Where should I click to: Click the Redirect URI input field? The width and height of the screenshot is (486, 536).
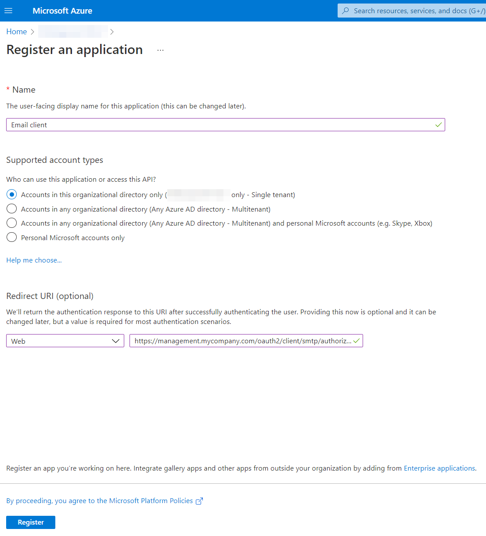point(241,341)
